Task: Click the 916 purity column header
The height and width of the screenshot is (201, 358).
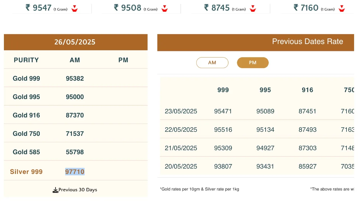Action: pos(307,90)
